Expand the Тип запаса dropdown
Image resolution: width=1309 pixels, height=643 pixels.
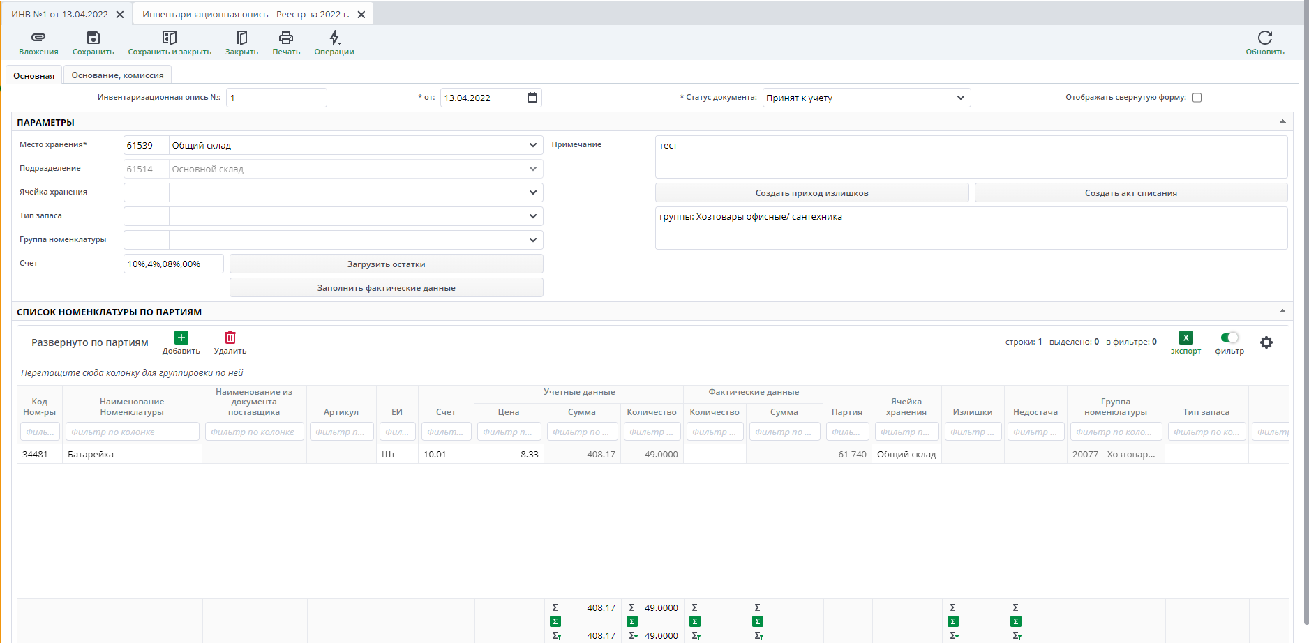[533, 216]
